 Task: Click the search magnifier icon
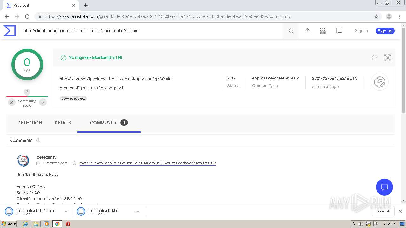pos(291,31)
